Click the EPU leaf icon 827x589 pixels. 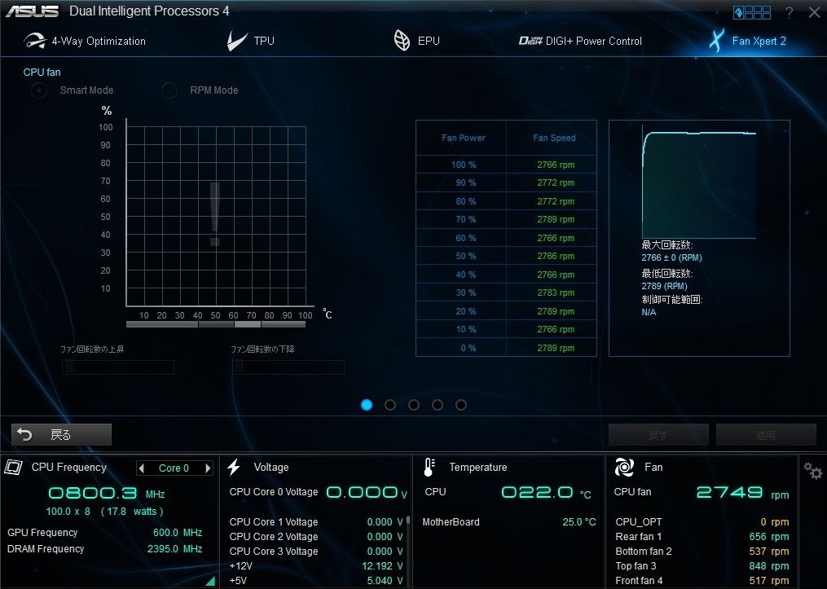tap(402, 41)
